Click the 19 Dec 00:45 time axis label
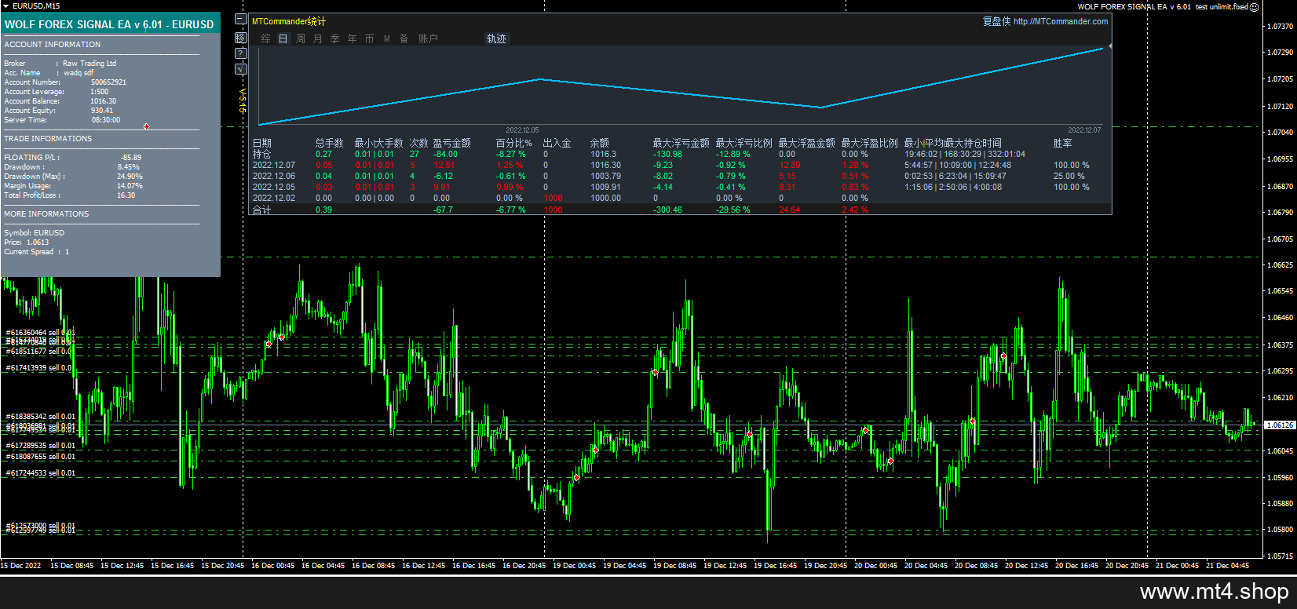 point(574,565)
